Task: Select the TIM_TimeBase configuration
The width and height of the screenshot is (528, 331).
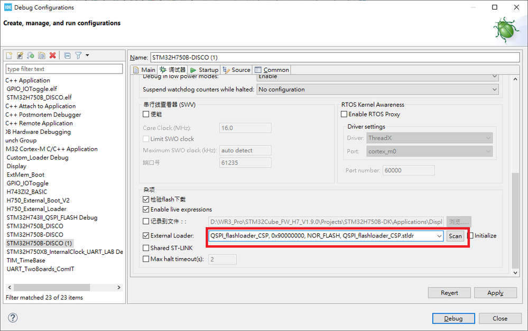Action: (x=25, y=260)
